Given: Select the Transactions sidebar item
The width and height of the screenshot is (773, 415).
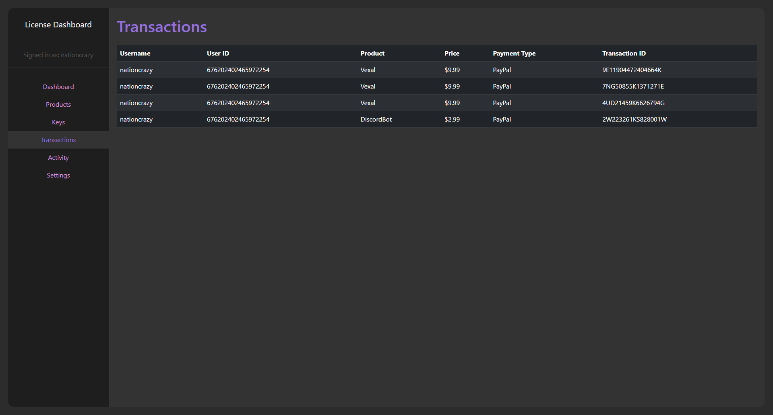Looking at the screenshot, I should tap(58, 140).
